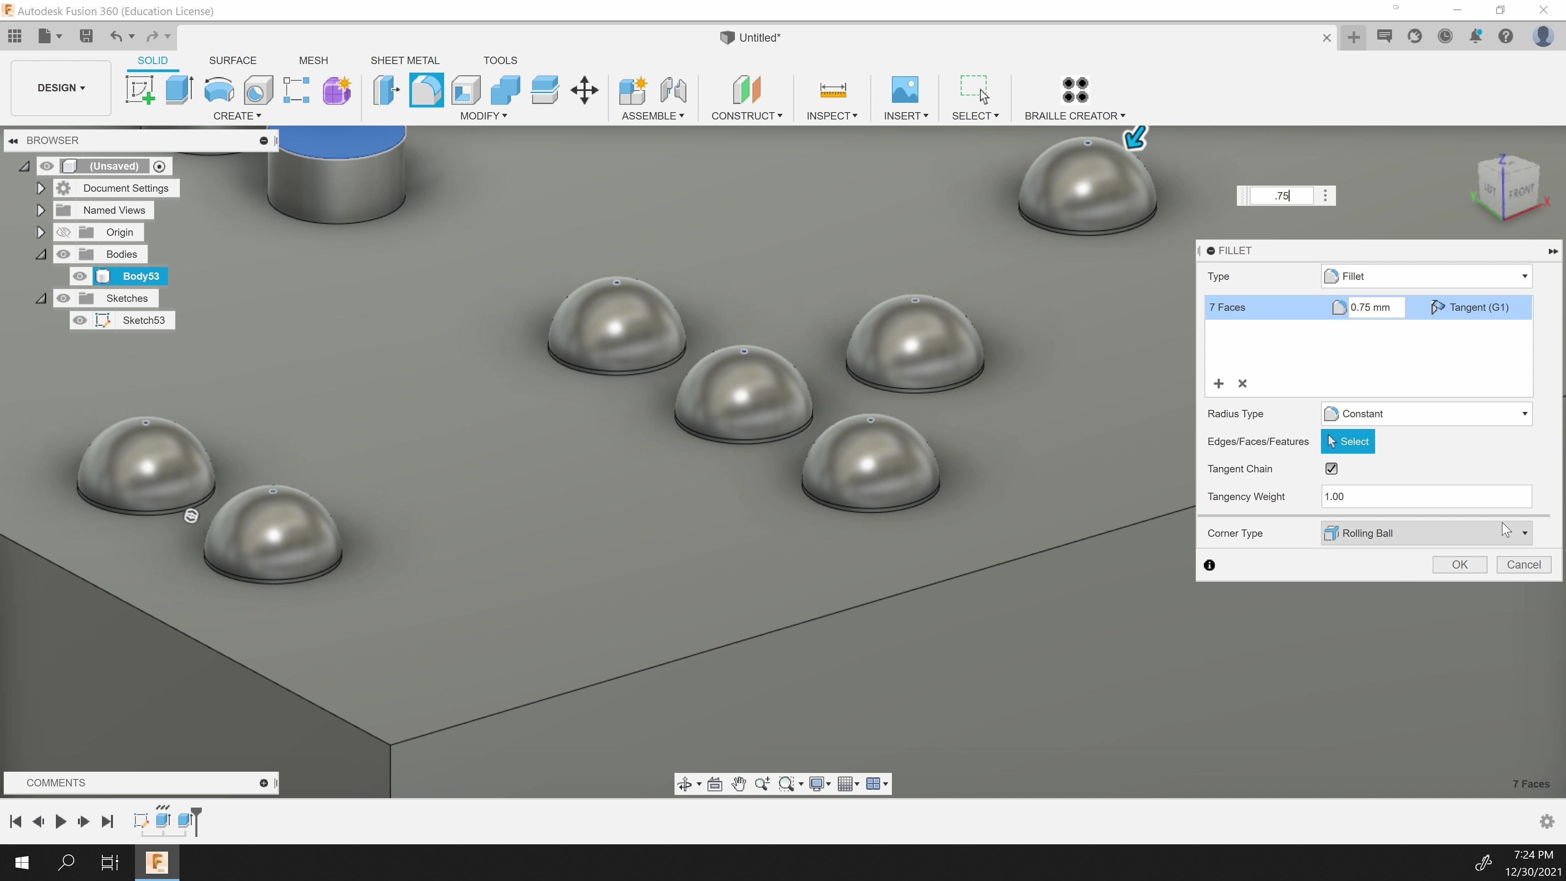The height and width of the screenshot is (881, 1566).
Task: Toggle visibility of Sketch53 layer
Action: [81, 319]
